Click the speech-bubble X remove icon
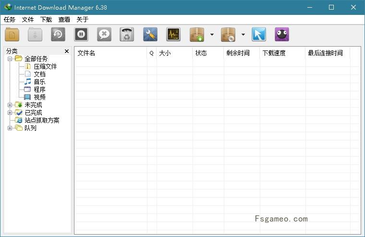Viewport: 365px width, 237px height. 104,35
